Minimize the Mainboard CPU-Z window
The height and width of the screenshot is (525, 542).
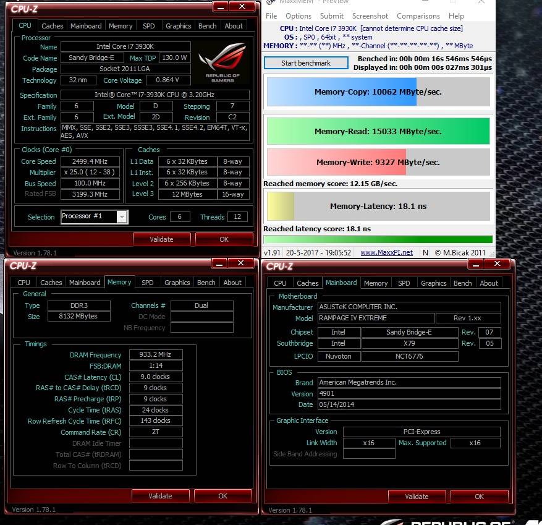476,264
